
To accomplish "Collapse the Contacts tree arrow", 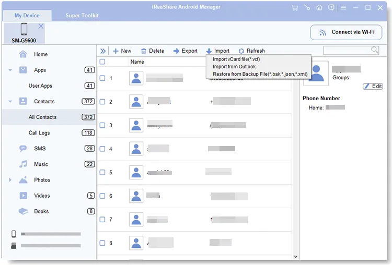I will tap(10, 102).
